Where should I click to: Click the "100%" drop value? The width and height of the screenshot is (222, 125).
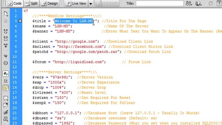[x=57, y=87]
